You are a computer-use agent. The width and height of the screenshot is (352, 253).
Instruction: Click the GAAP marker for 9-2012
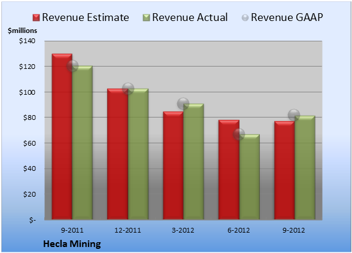294,115
